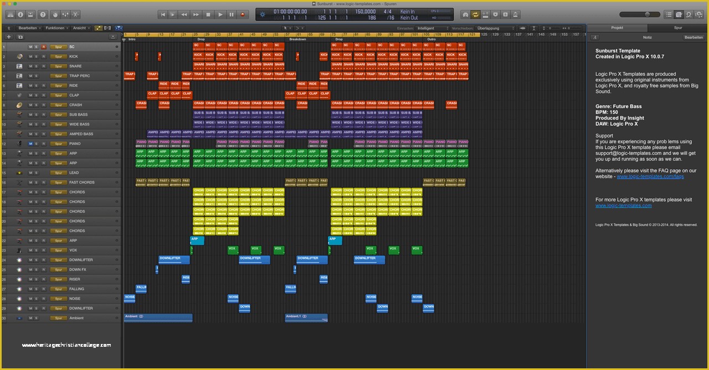Click the Play transport button

tap(220, 14)
